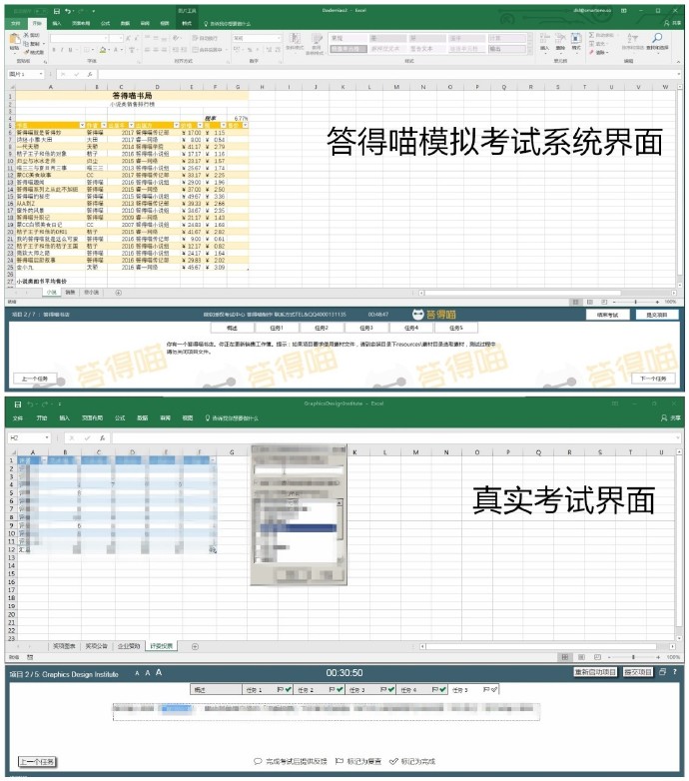The image size is (689, 781).
Task: Click 上一个任务 button in real exam panel
Action: [37, 762]
